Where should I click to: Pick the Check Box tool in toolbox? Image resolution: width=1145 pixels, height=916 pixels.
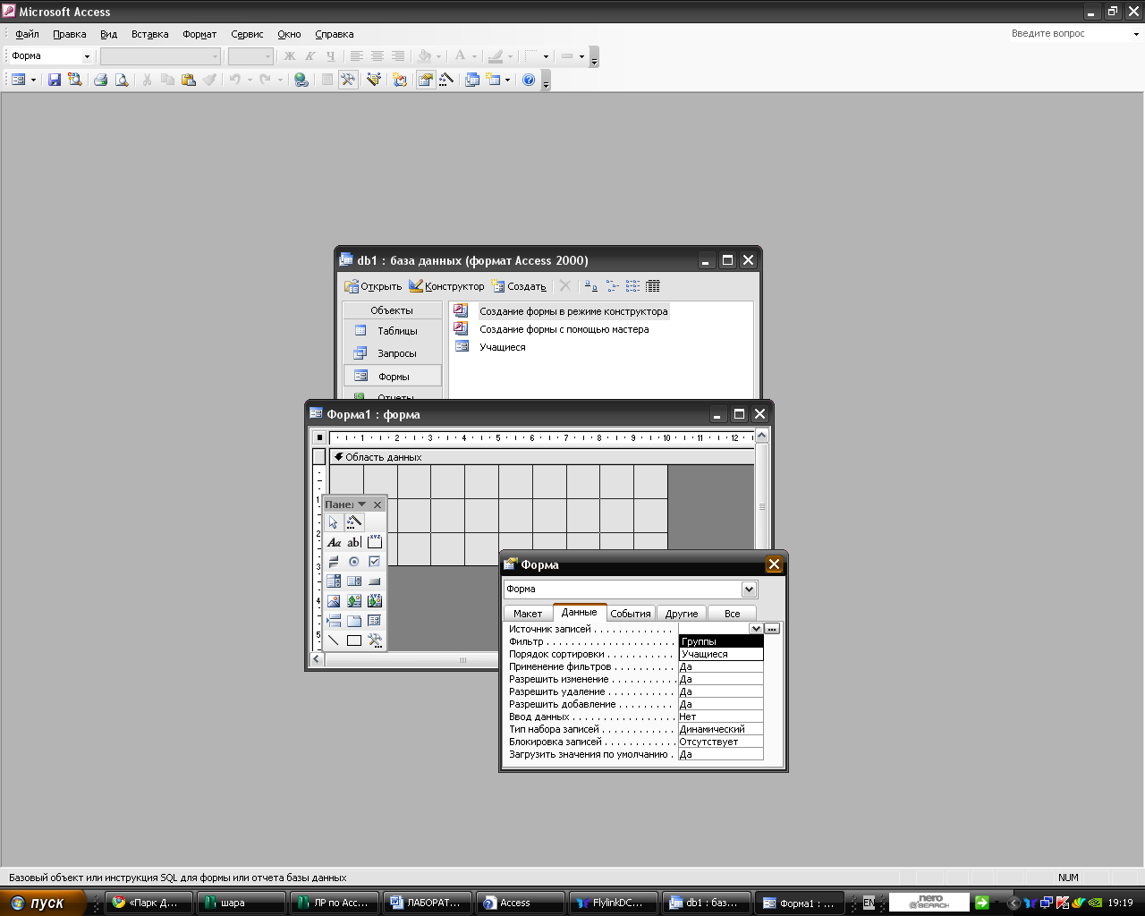tap(375, 562)
